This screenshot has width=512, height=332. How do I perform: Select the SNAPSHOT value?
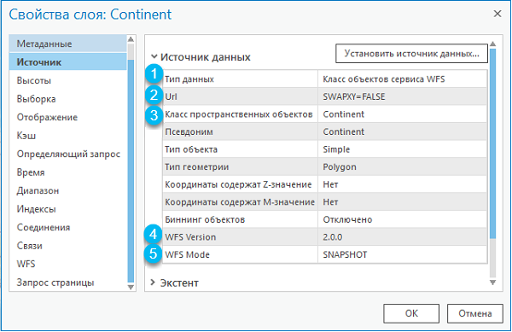345,255
